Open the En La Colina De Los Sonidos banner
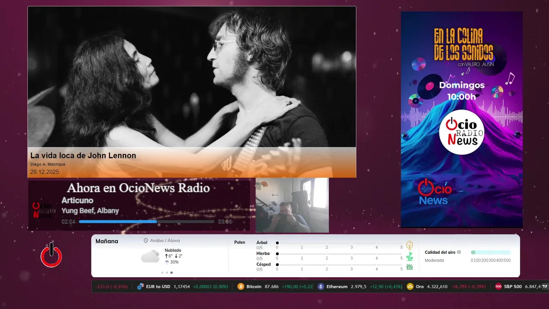The height and width of the screenshot is (309, 549). (x=462, y=119)
